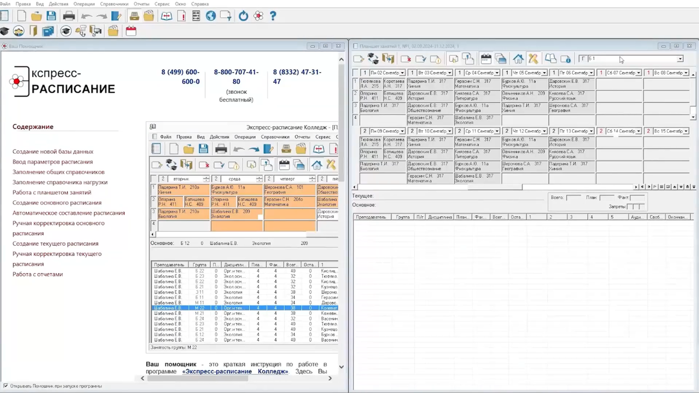This screenshot has height=393, width=699.
Task: Click the red calendar icon in second toolbar
Action: coord(131,31)
